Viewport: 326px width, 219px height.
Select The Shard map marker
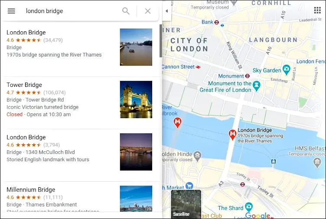248,207
